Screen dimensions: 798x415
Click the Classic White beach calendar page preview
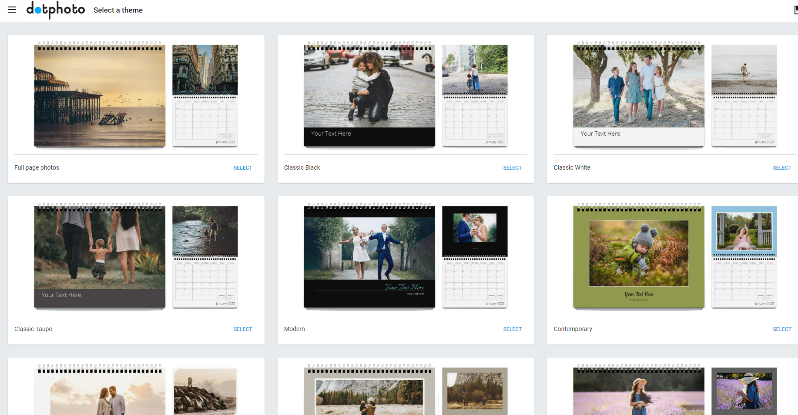[744, 96]
